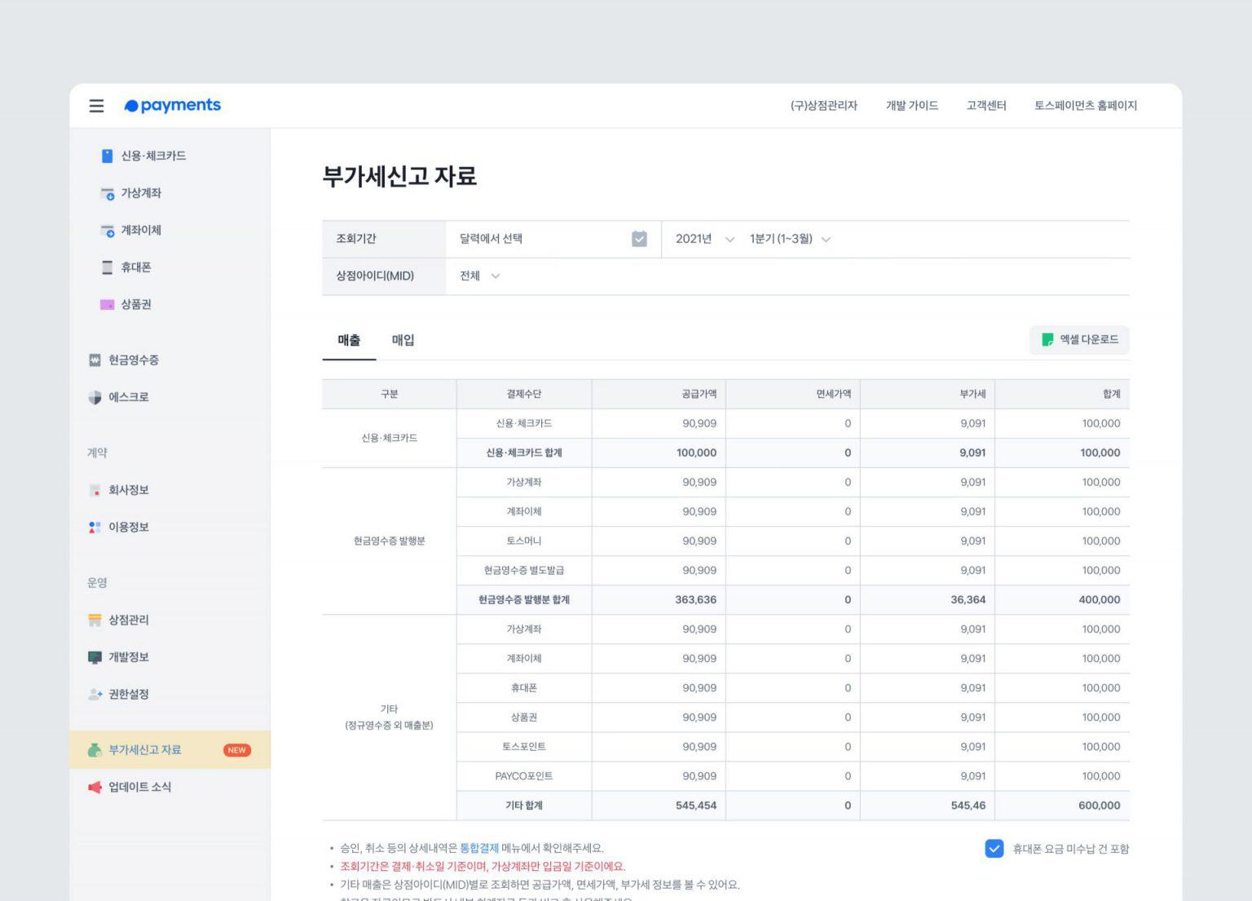This screenshot has height=901, width=1252.
Task: Open 토스페이먼츠 홈페이지 link
Action: (1086, 106)
